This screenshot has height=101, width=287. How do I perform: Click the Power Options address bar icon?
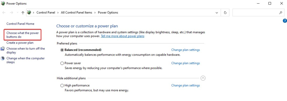(x=29, y=13)
